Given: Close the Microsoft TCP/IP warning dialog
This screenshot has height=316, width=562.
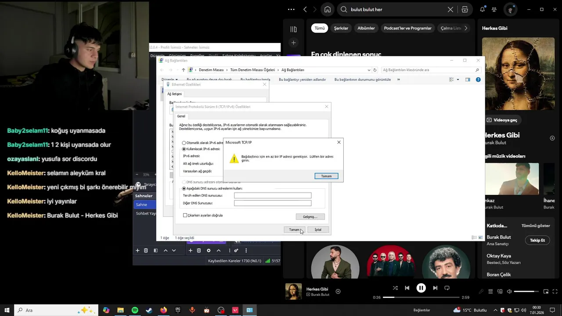Looking at the screenshot, I should 339,142.
